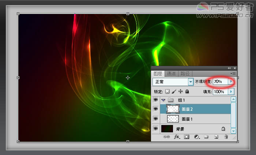This screenshot has width=256, height=155.
Task: Enable lock image pixels brush icon
Action: pyautogui.click(x=174, y=91)
